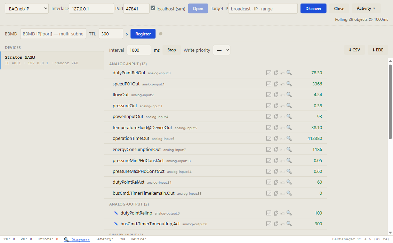
Task: Open trend chart for pressureMinPHdConstAct
Action: pyautogui.click(x=269, y=161)
